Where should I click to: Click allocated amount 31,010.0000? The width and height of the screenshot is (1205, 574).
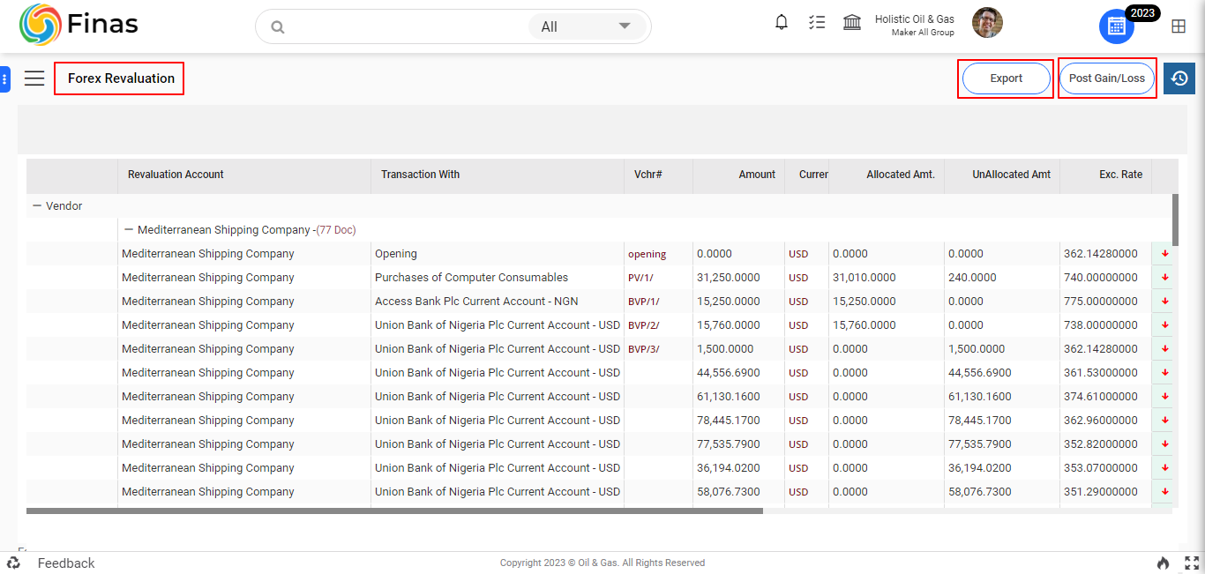[864, 278]
